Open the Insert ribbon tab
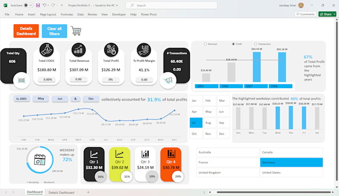Screen dimensions: 339x196 [x=31, y=14]
